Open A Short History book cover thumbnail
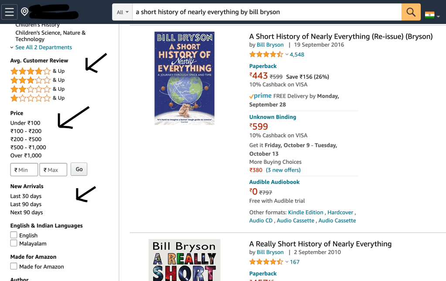 pyautogui.click(x=184, y=78)
